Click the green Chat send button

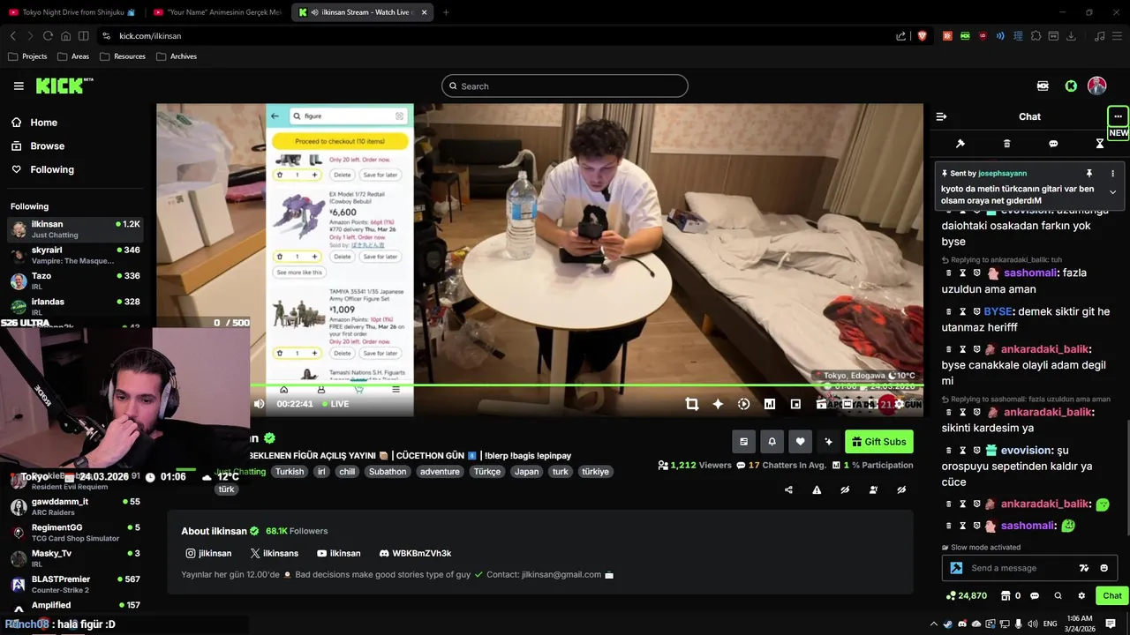[x=1112, y=595]
